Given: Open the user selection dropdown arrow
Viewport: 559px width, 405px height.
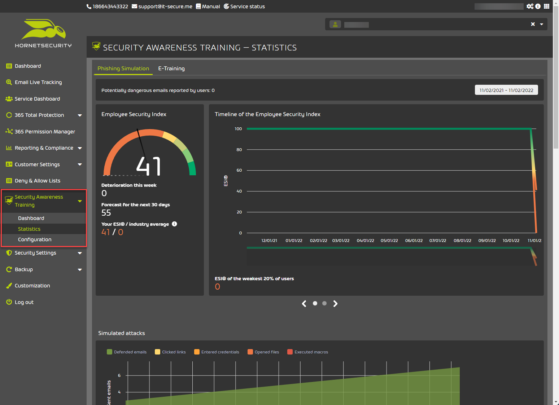Looking at the screenshot, I should click(x=541, y=24).
